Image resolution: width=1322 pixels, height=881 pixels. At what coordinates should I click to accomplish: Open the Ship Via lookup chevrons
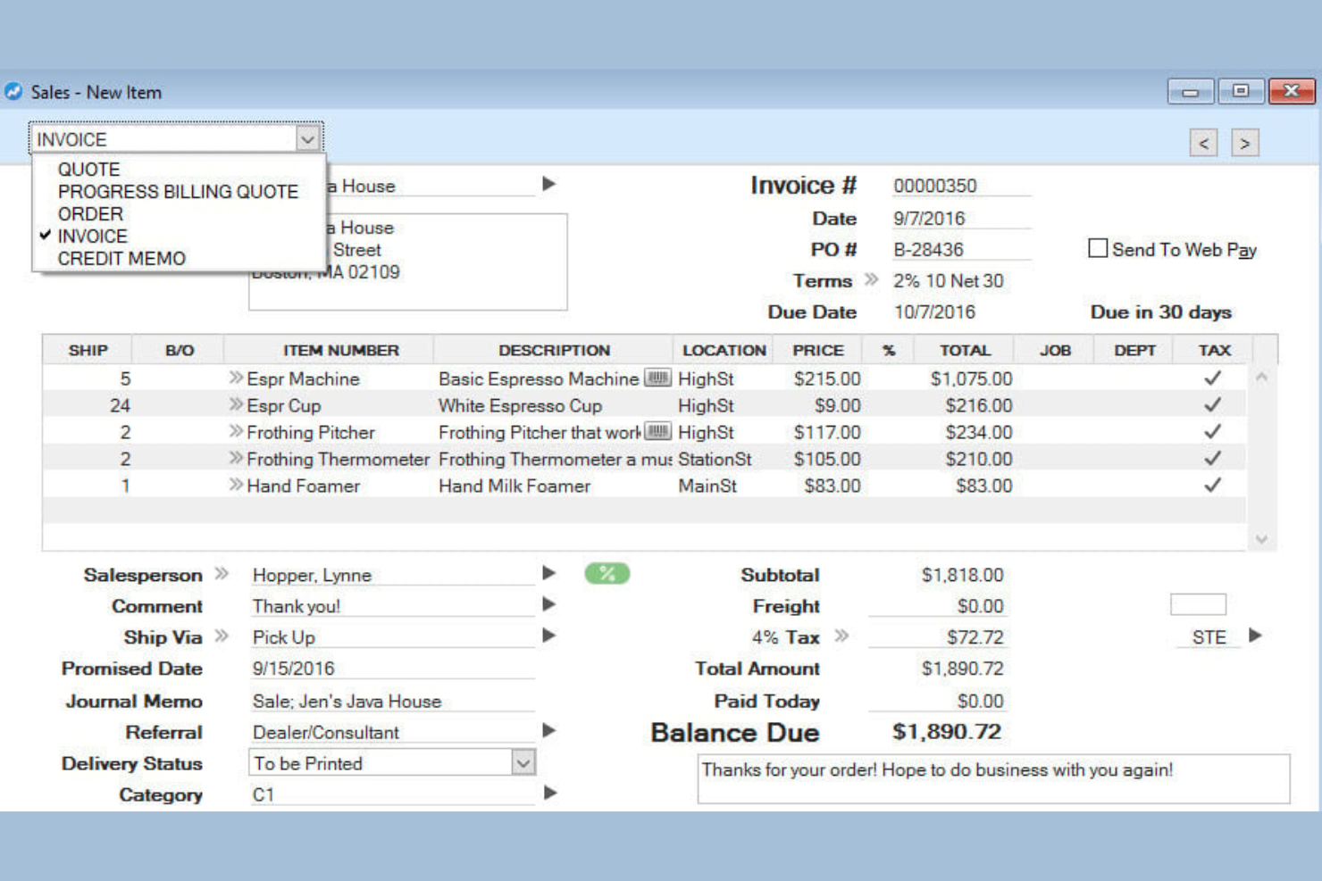point(222,636)
